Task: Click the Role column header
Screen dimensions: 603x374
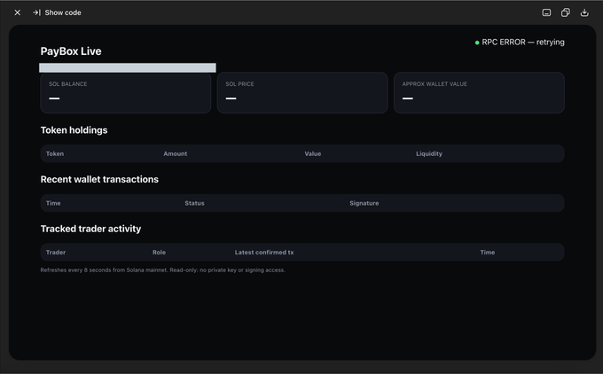Action: (160, 253)
